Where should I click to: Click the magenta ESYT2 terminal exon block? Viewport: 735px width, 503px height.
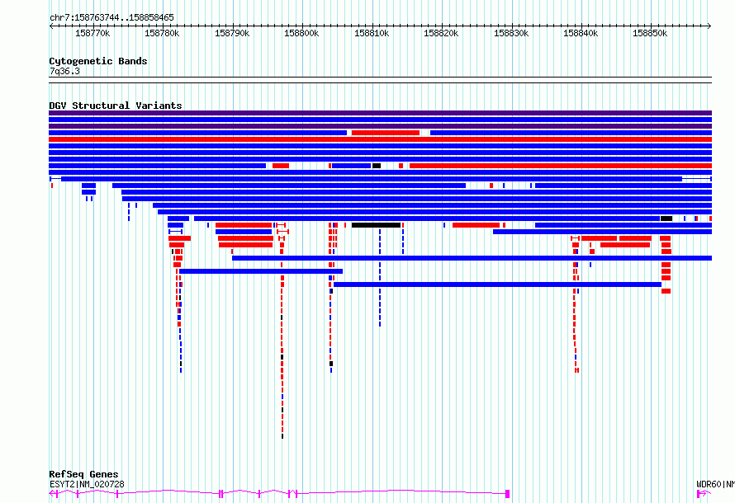coord(507,494)
